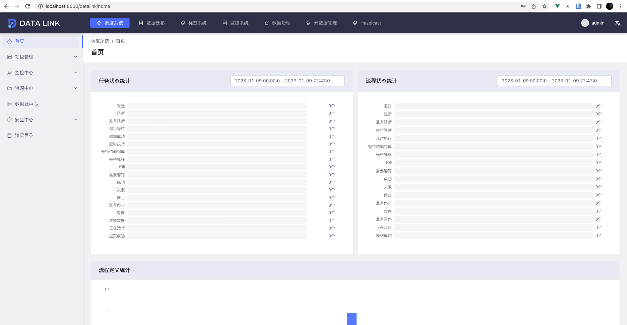Image resolution: width=627 pixels, height=325 pixels.
Task: Click the share page icon
Action: tap(534, 6)
